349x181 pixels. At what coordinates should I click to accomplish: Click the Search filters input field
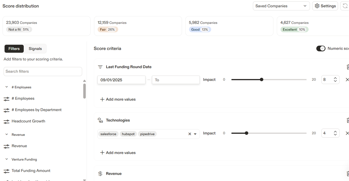pos(43,72)
